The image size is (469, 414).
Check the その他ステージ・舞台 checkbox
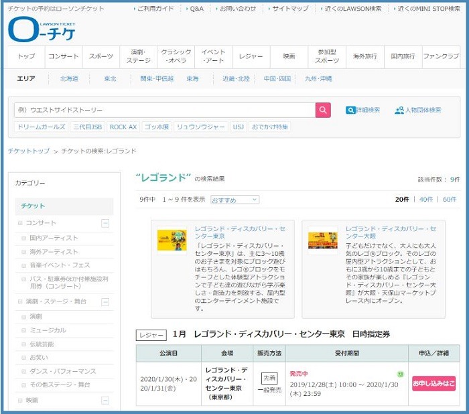(x=24, y=385)
